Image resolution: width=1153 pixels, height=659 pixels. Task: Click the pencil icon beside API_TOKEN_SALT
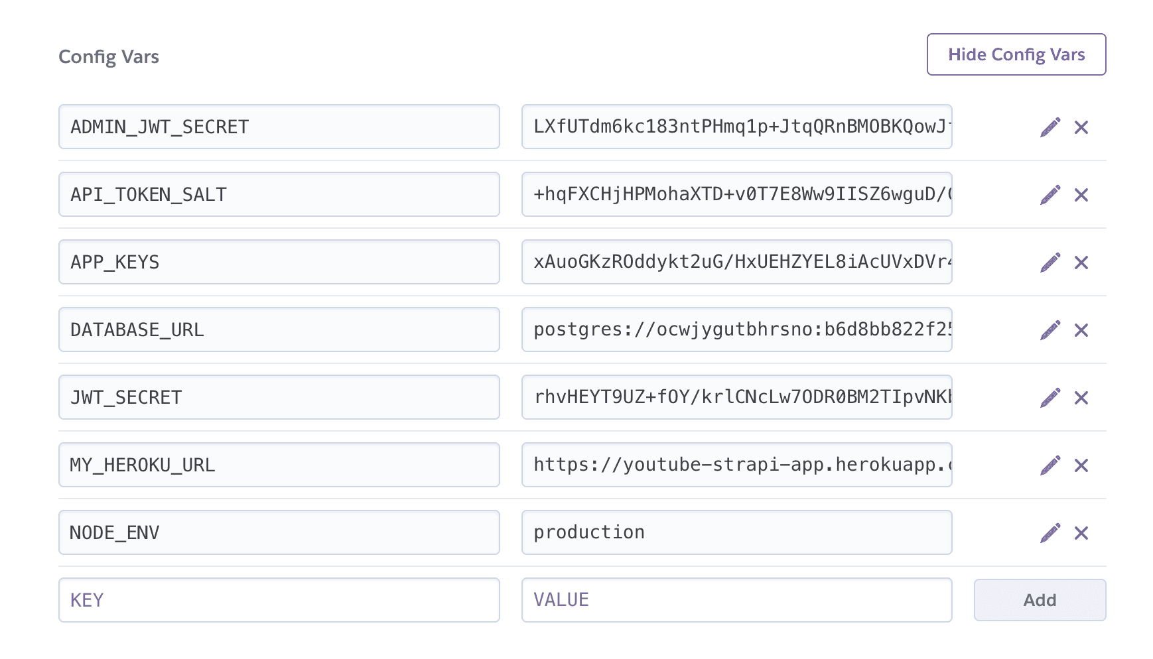[x=1051, y=194]
